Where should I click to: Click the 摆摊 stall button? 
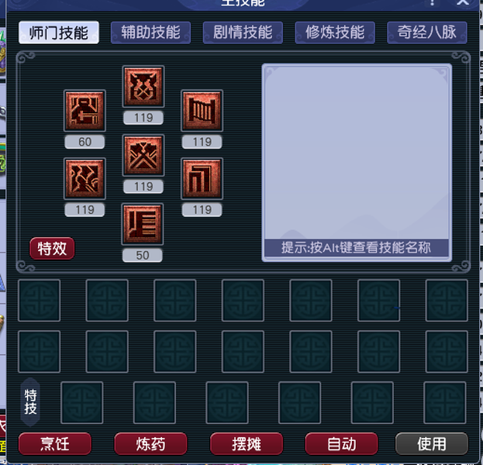point(247,444)
